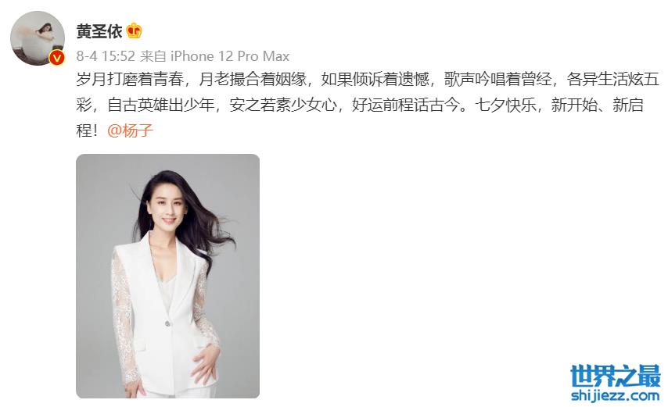This screenshot has height=407, width=668.
Task: Click the post timestamp 8-4 15:52
Action: (106, 56)
